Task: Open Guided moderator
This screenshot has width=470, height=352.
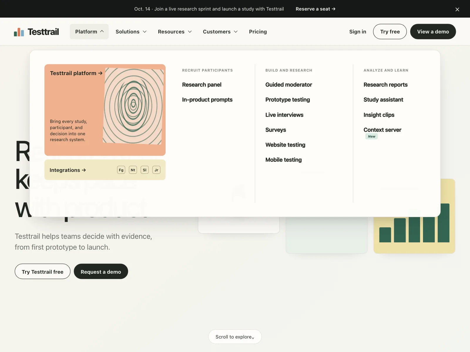Action: pos(289,85)
